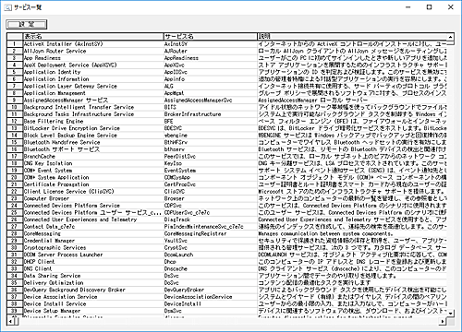
Task: Select the サービス名 column header
Action: [210, 37]
